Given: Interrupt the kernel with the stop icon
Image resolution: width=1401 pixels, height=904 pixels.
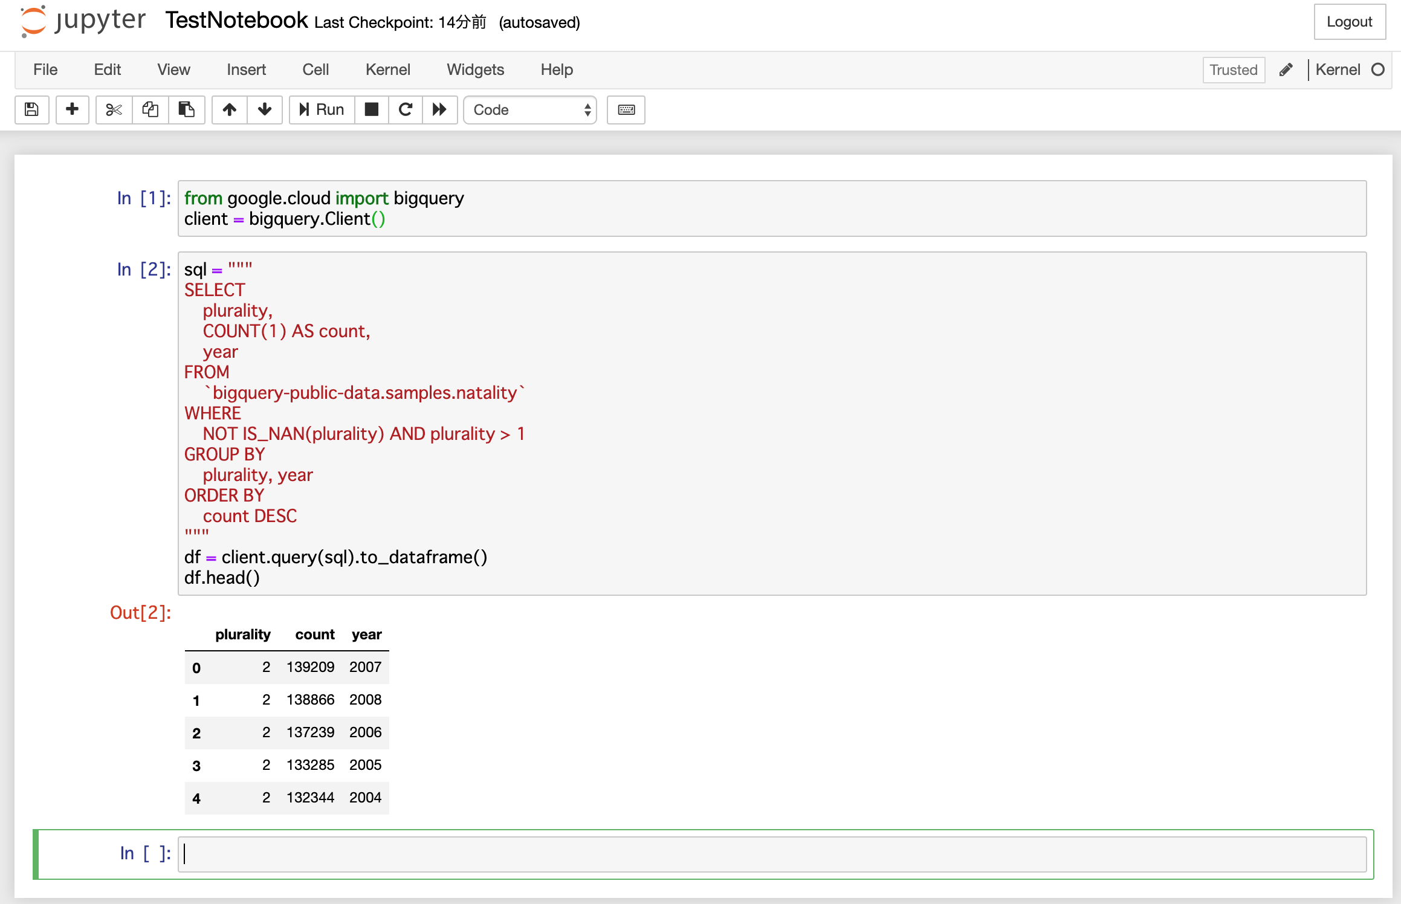Looking at the screenshot, I should (x=370, y=110).
